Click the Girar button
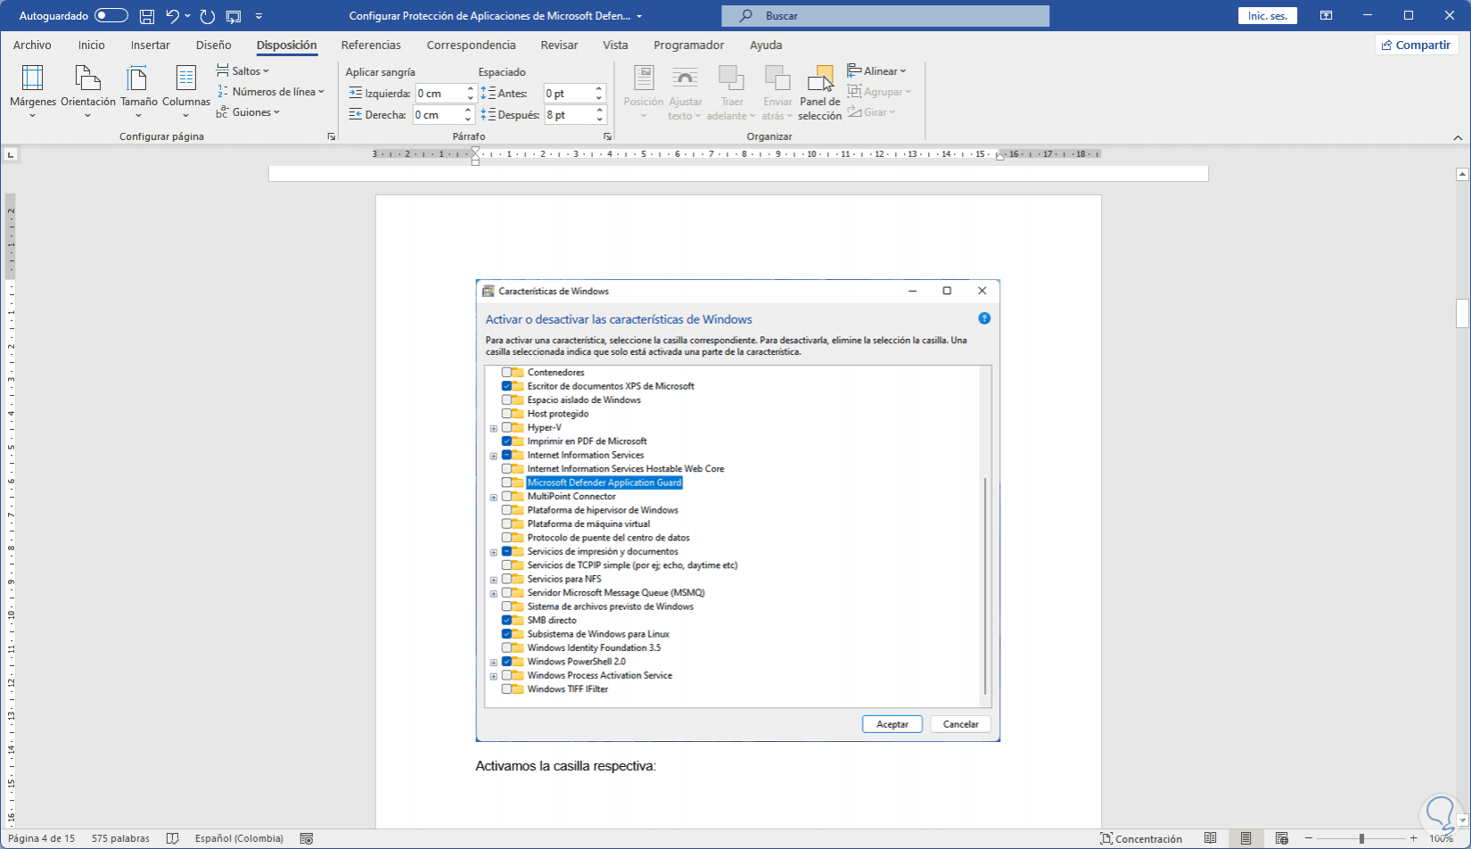Screen dimensions: 1471x849 tap(872, 112)
